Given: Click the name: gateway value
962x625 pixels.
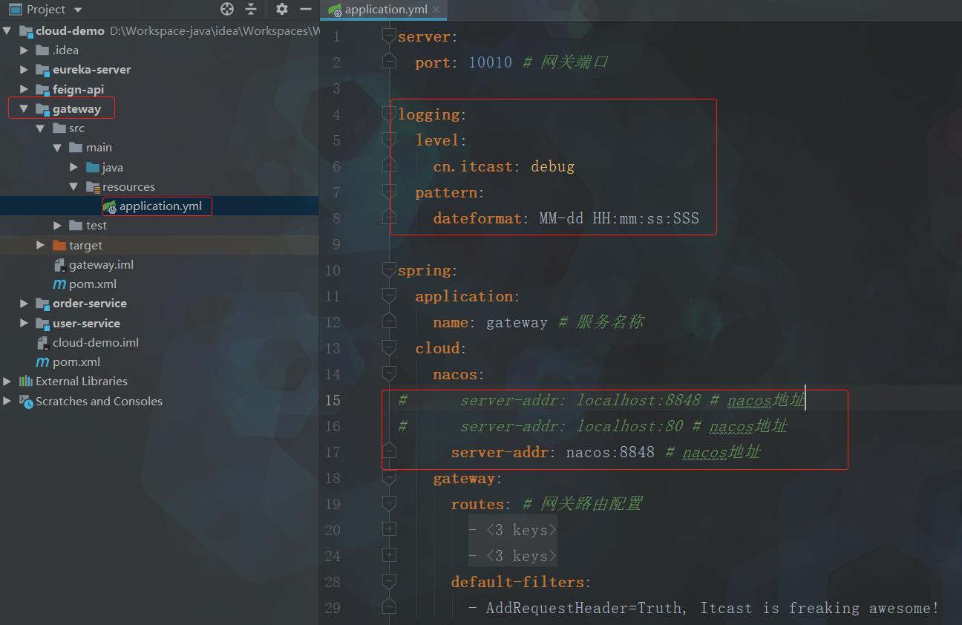Looking at the screenshot, I should tap(517, 322).
